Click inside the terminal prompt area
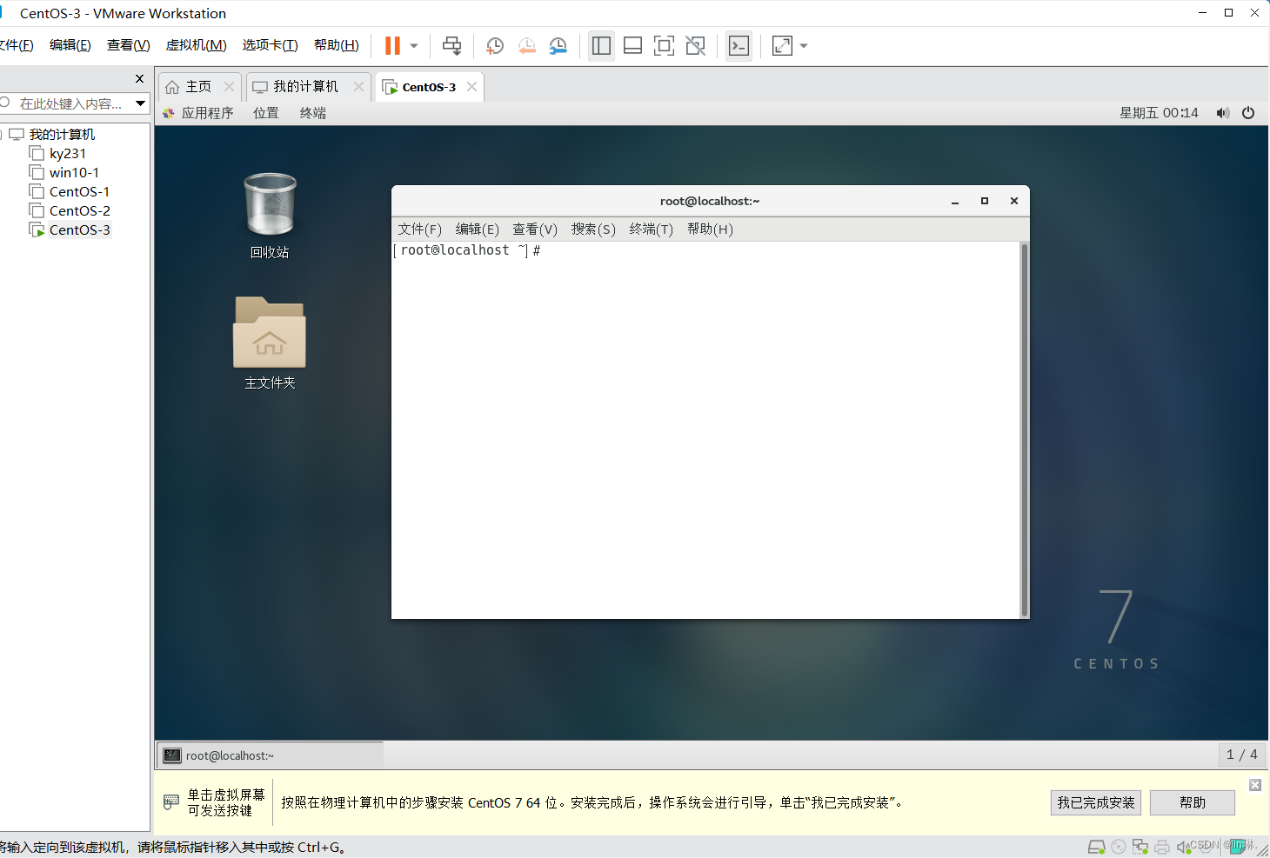1270x858 pixels. [x=705, y=430]
